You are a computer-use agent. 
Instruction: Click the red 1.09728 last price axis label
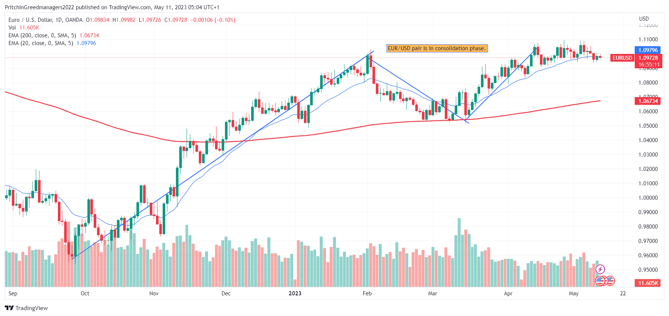(x=648, y=58)
